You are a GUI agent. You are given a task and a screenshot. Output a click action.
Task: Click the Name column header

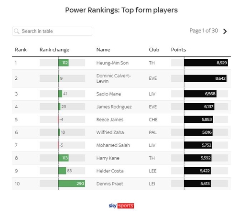(103, 50)
